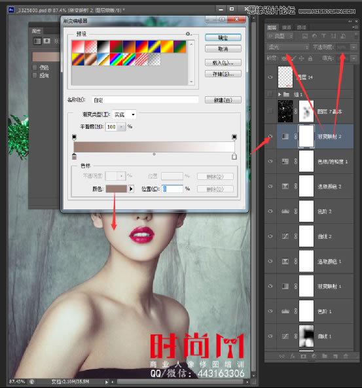Image resolution: width=362 pixels, height=388 pixels.
Task: Click lock image pixels brush icon
Action: pyautogui.click(x=294, y=58)
